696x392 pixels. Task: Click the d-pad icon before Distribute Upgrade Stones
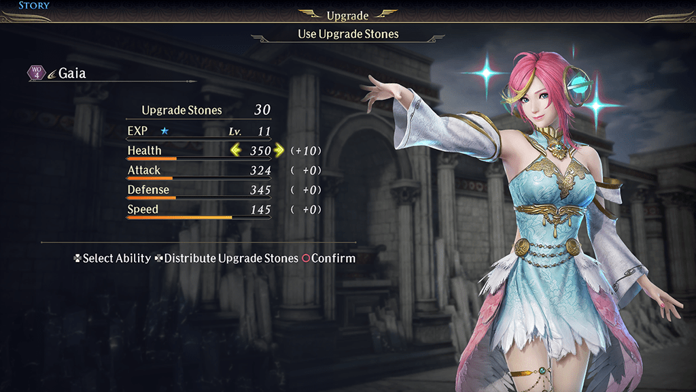[158, 258]
